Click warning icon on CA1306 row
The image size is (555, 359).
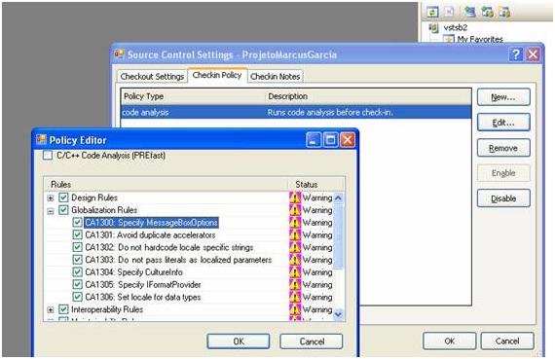pyautogui.click(x=294, y=297)
